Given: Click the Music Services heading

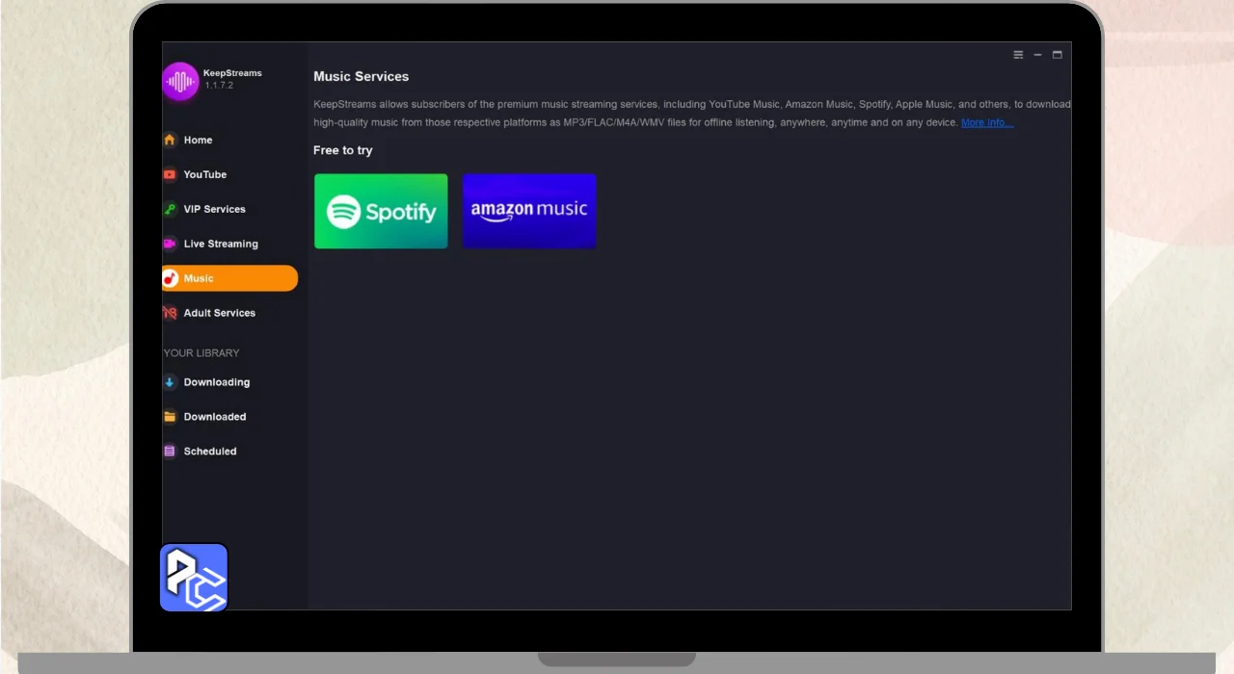Looking at the screenshot, I should tap(362, 76).
